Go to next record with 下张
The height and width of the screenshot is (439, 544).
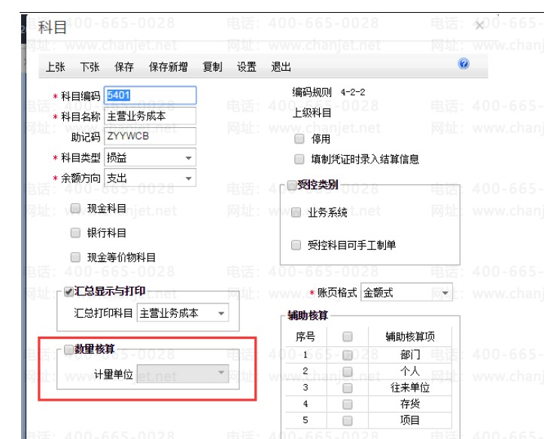coord(90,67)
